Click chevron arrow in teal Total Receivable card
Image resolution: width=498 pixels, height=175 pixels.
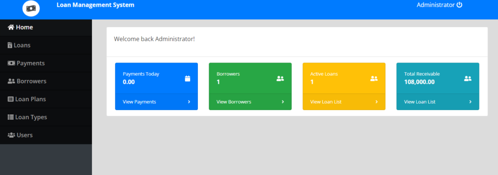470,102
